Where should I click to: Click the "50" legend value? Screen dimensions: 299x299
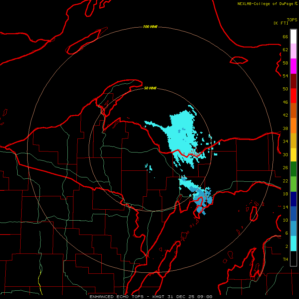[x=285, y=89]
